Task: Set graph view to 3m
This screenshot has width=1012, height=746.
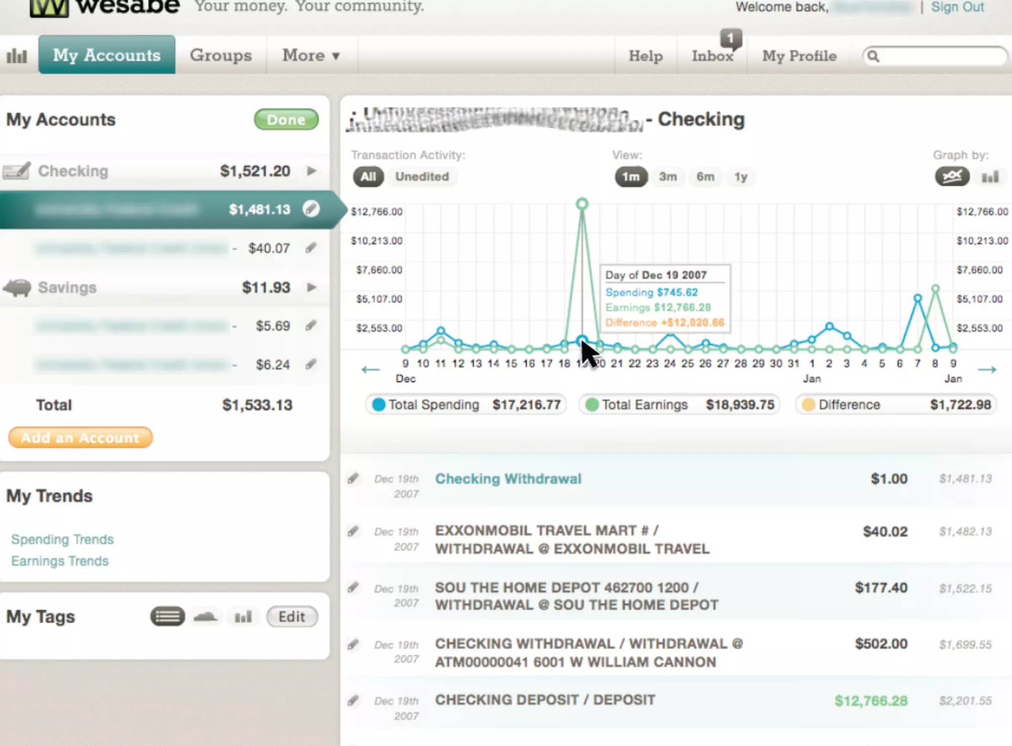Action: [668, 176]
